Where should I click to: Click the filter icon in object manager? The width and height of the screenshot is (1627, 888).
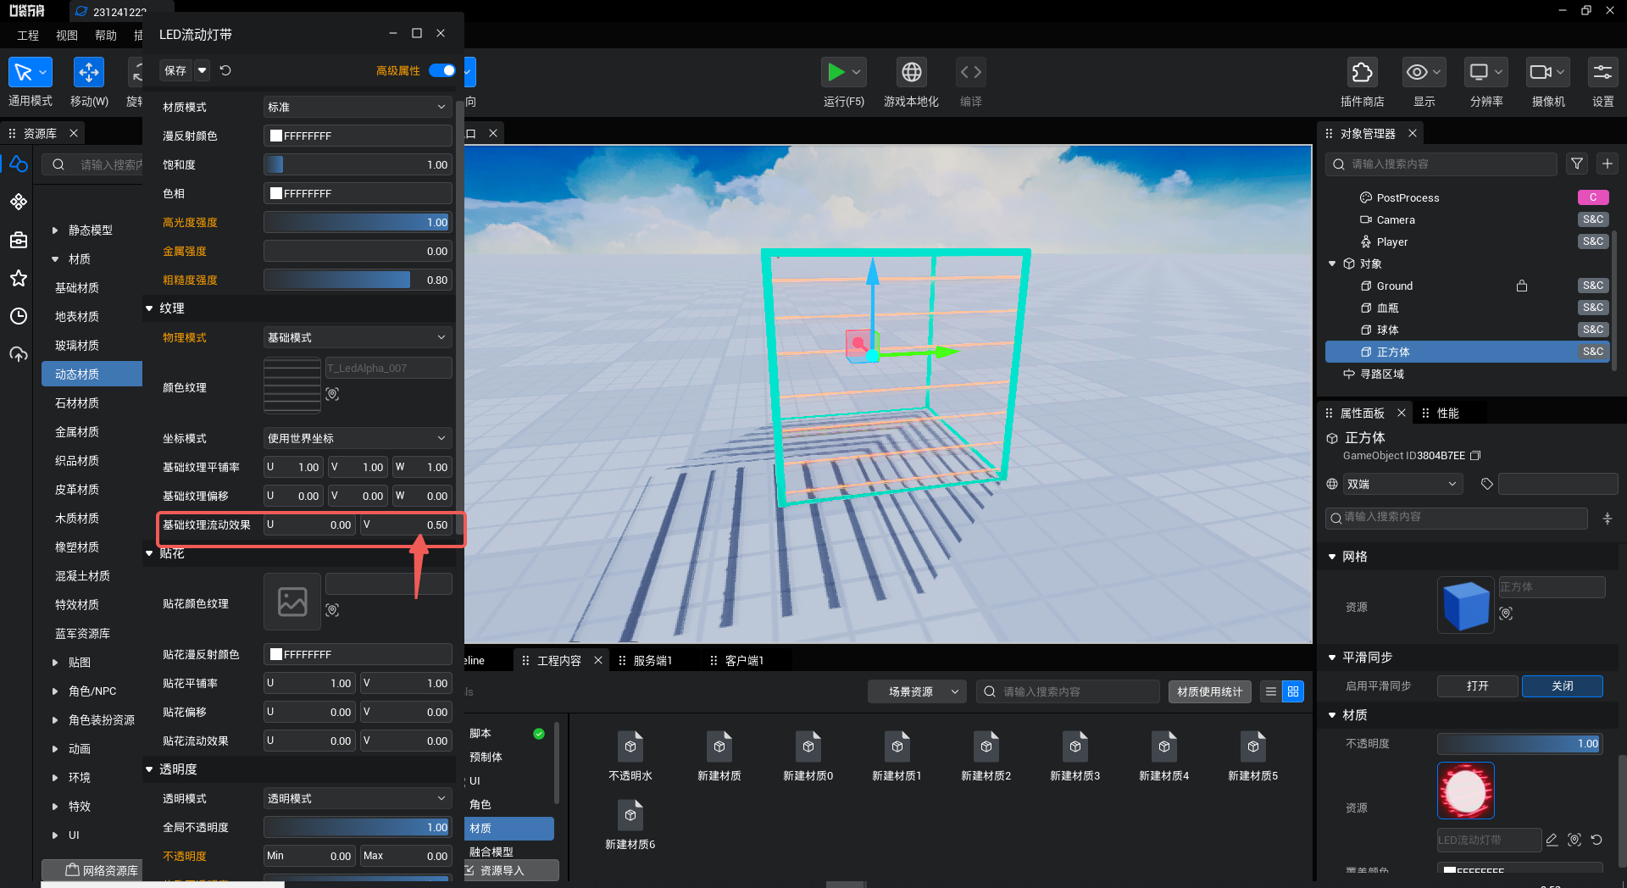click(x=1577, y=164)
